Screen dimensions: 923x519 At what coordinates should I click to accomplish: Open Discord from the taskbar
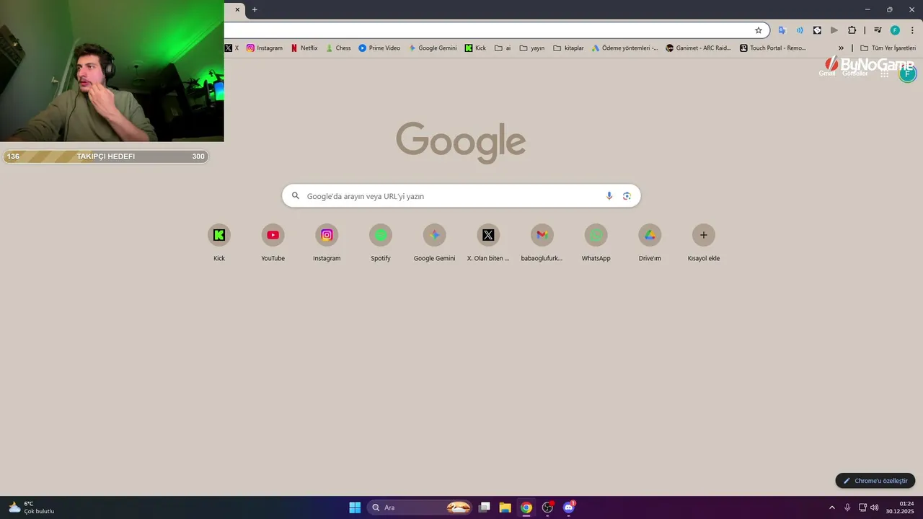[569, 507]
